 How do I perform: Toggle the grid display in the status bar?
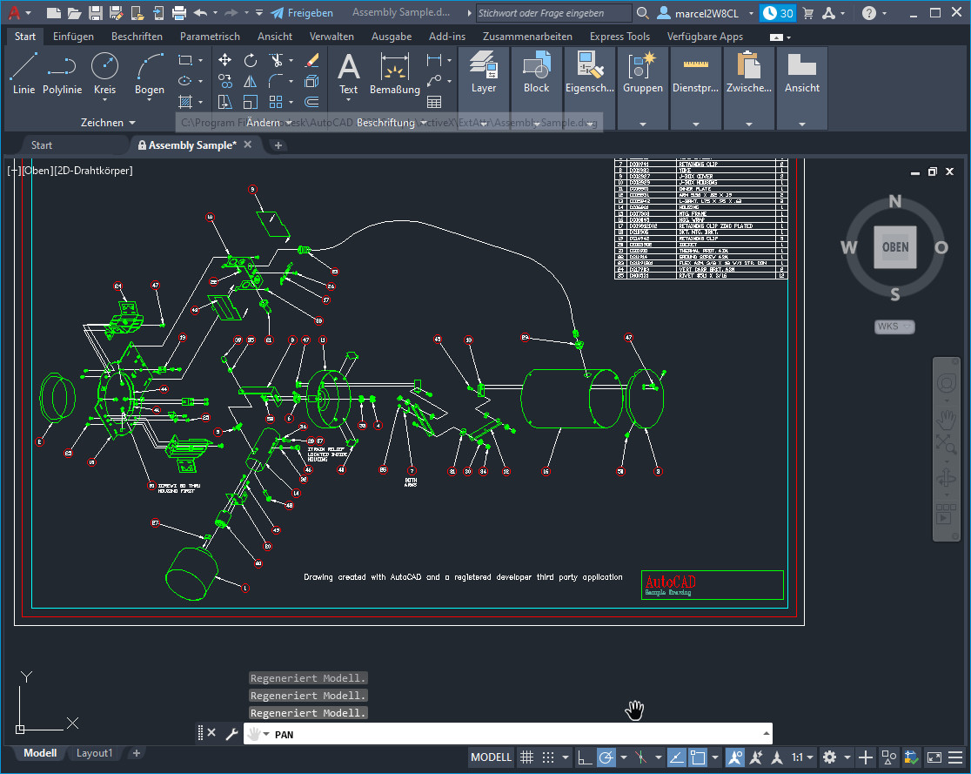tap(526, 757)
